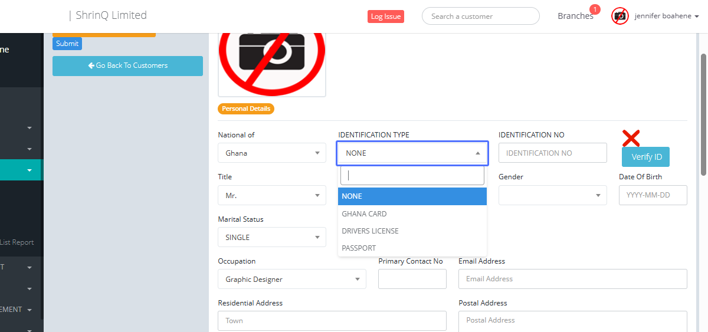Click the user avatar no-camera icon
This screenshot has height=332, width=708.
[619, 16]
